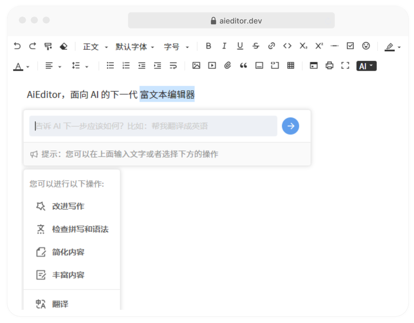The image size is (414, 323).
Task: Click the highlighter color tool
Action: point(390,46)
